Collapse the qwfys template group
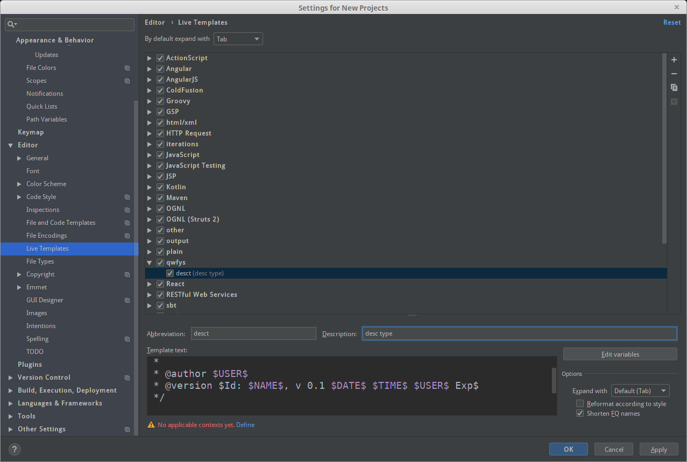Image resolution: width=687 pixels, height=462 pixels. (x=150, y=262)
